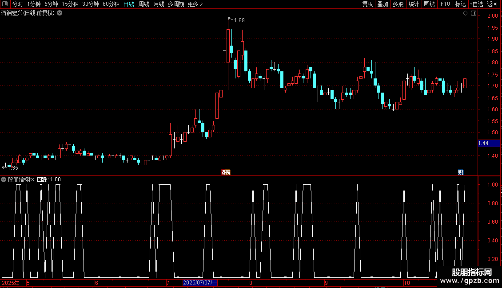Click the 1.44 price cursor label

(489, 143)
